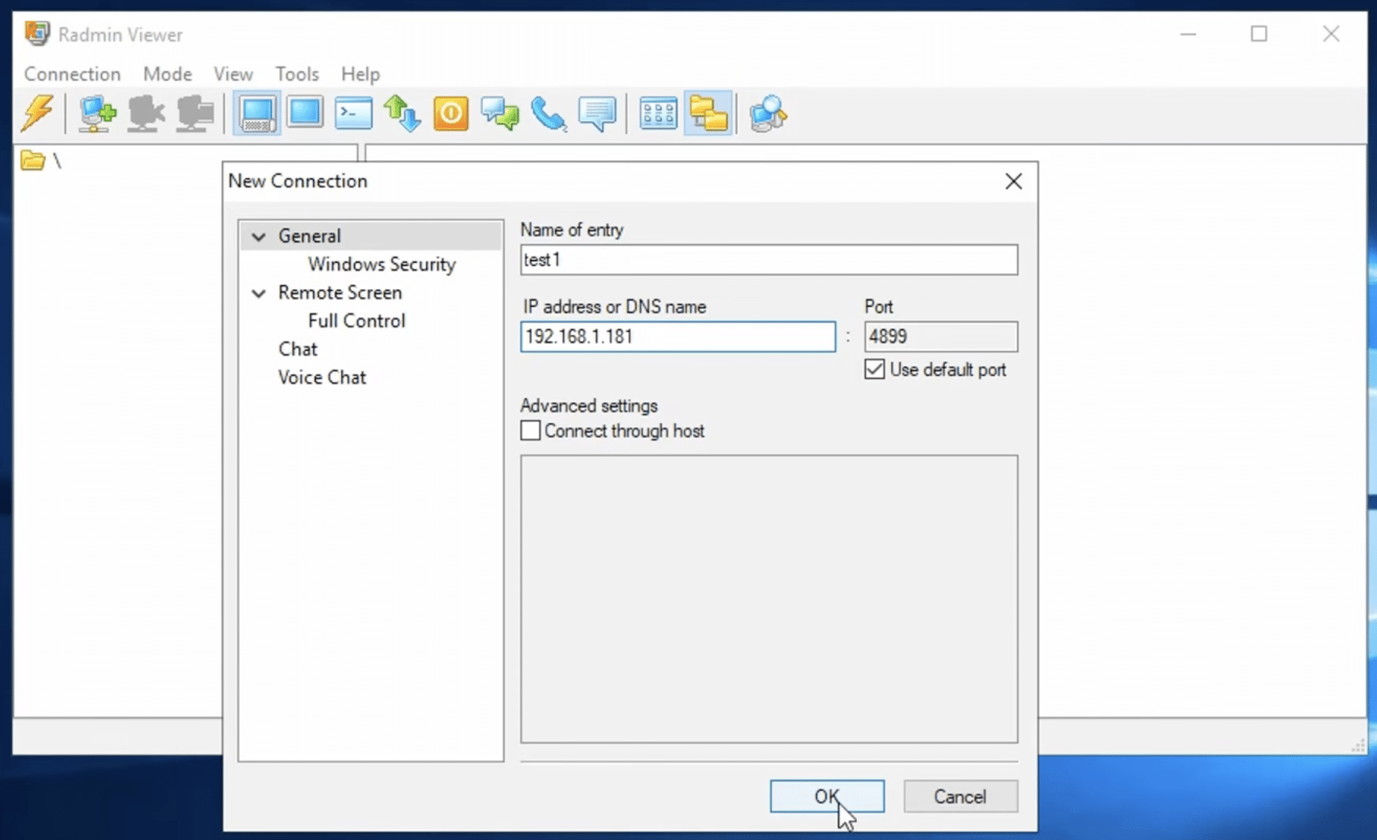
Task: Select the Voice Chat phone icon
Action: pyautogui.click(x=548, y=114)
